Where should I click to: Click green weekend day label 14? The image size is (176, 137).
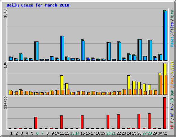(x=77, y=133)
